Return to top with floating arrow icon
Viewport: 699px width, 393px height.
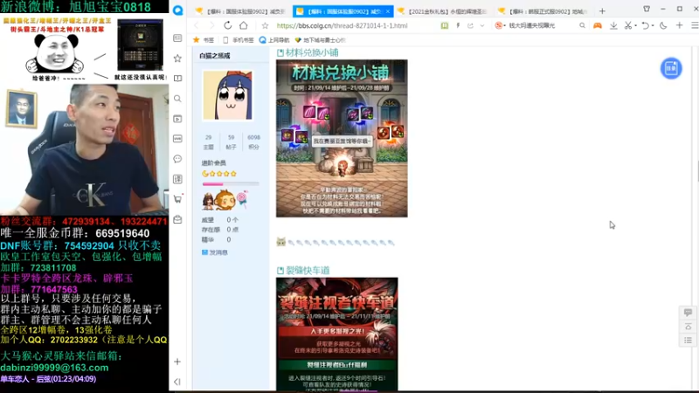[x=688, y=327]
